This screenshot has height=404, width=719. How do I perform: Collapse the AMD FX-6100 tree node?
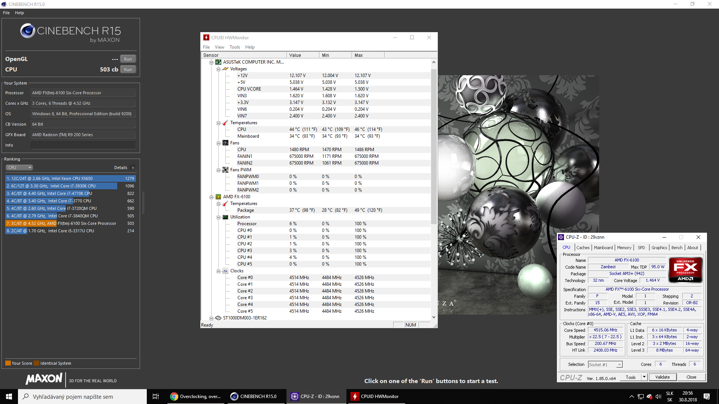(211, 197)
